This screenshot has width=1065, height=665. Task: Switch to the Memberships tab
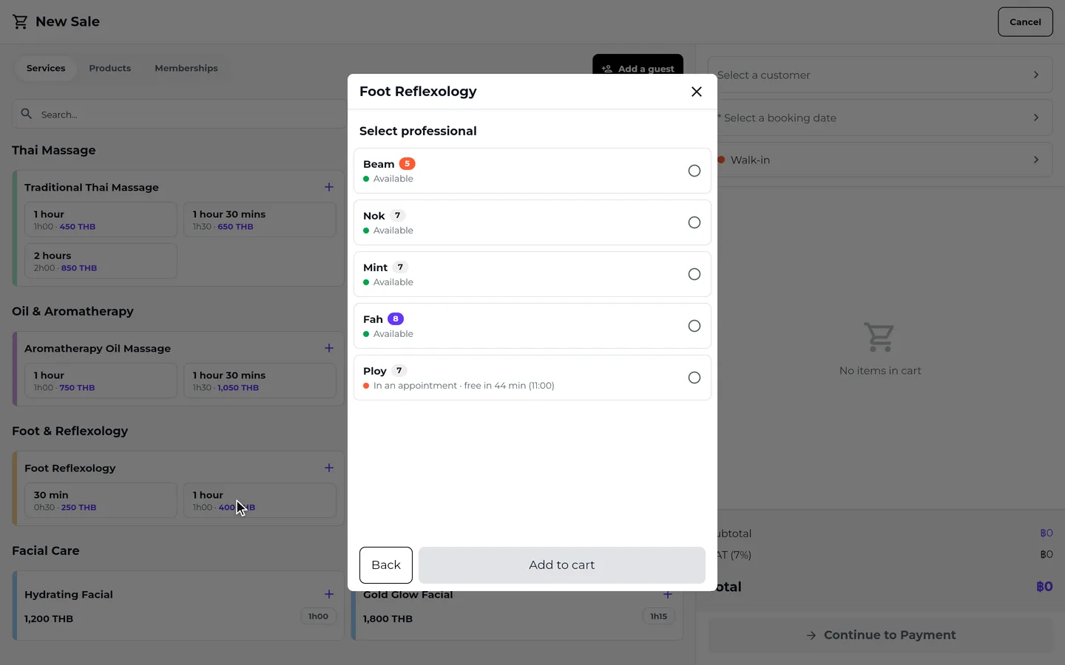(x=186, y=68)
